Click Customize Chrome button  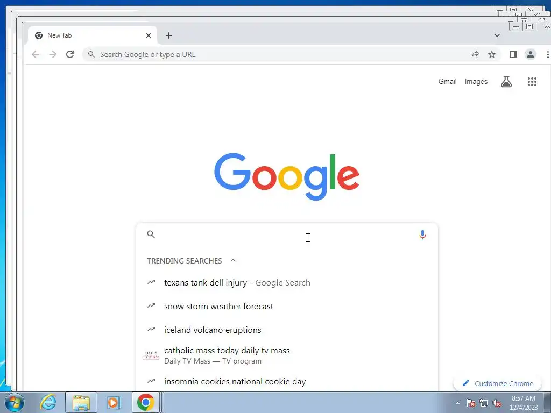point(497,383)
